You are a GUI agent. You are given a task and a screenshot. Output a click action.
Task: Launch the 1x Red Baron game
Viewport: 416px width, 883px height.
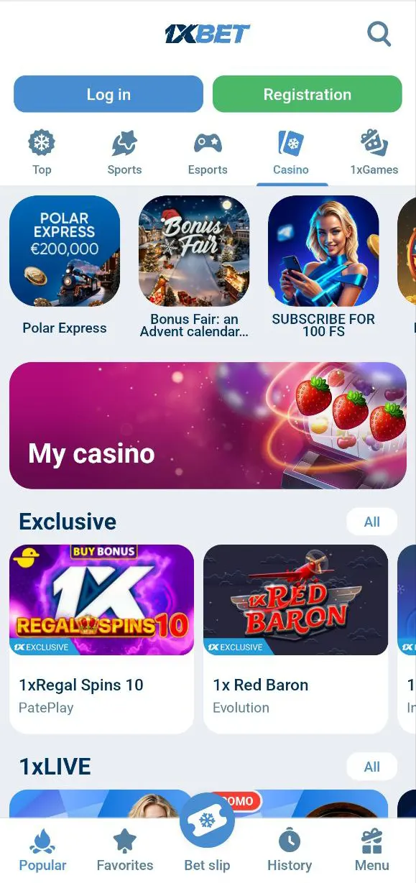pos(295,639)
